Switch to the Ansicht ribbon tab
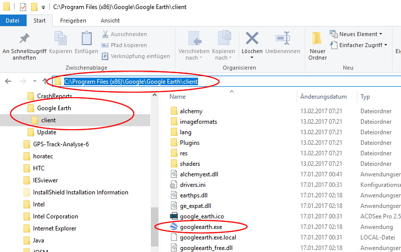Screen dimensions: 401x252 point(110,21)
